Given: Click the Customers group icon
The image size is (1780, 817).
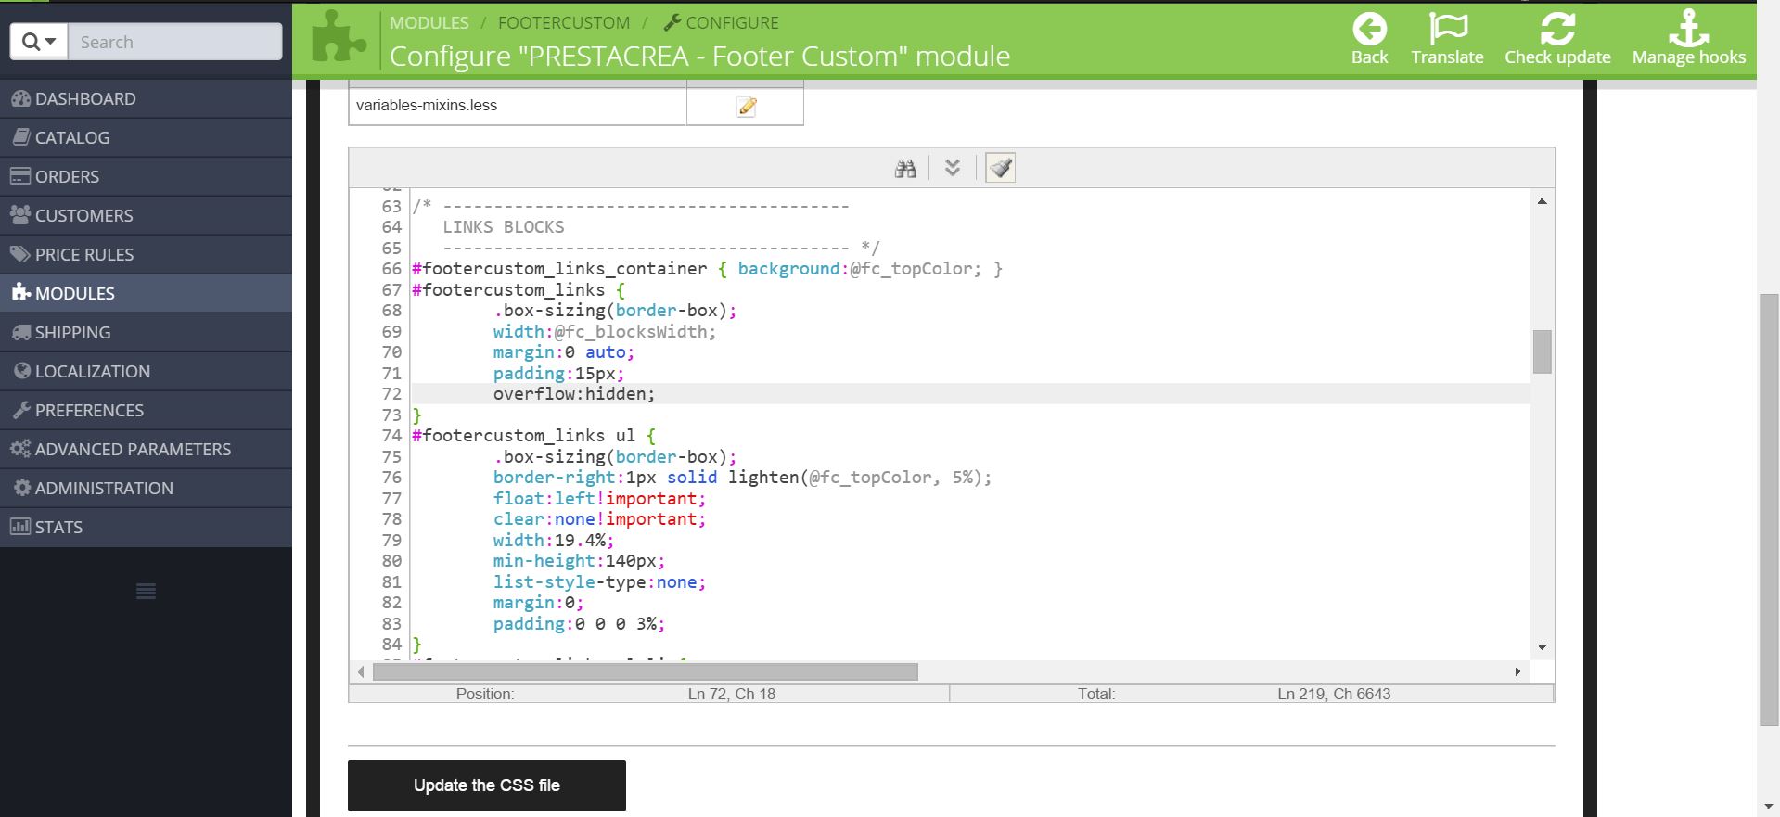Looking at the screenshot, I should (x=20, y=215).
